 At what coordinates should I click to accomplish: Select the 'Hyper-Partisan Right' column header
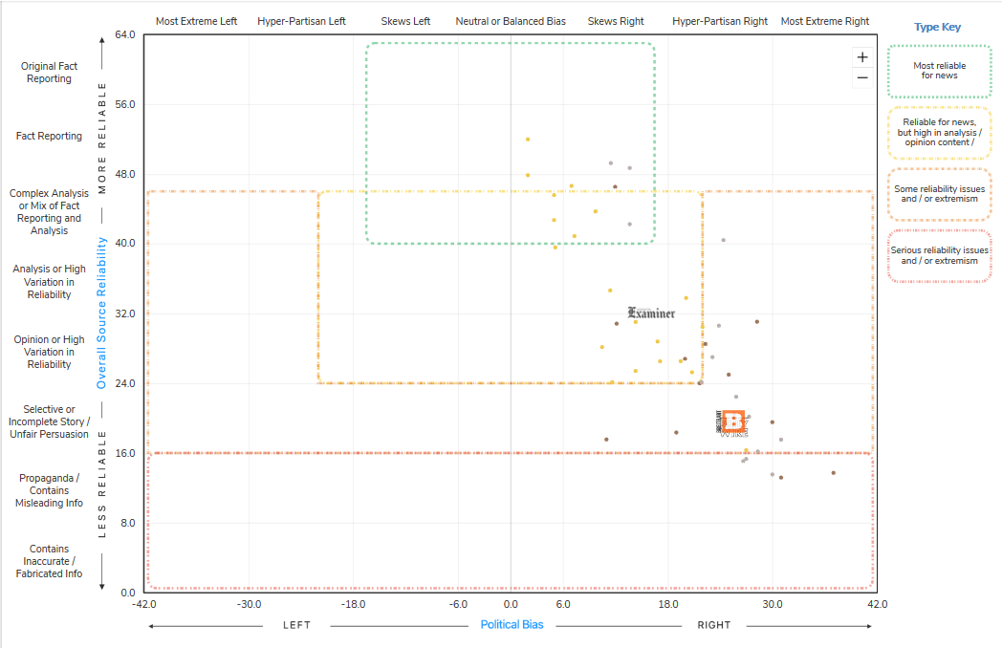tap(719, 21)
